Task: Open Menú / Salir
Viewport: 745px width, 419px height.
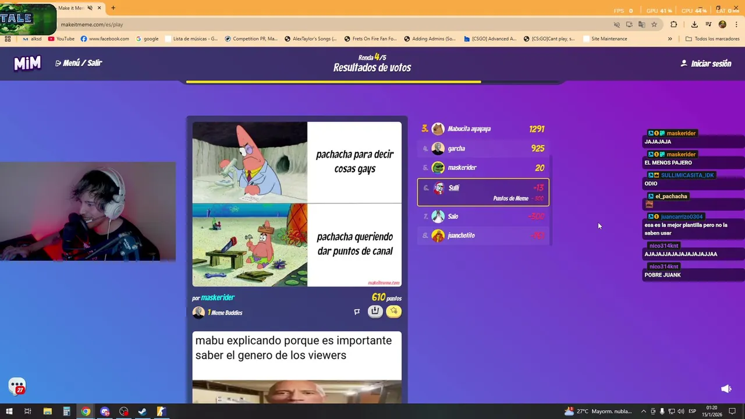Action: pyautogui.click(x=79, y=63)
